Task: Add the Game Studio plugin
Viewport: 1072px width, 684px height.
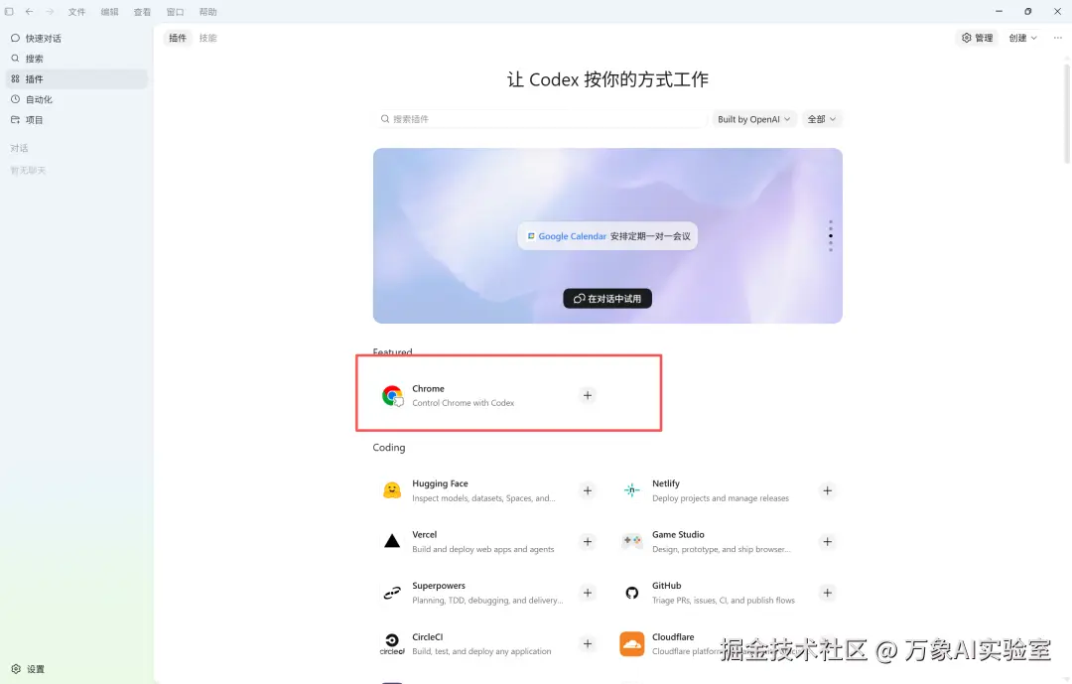Action: click(x=827, y=542)
